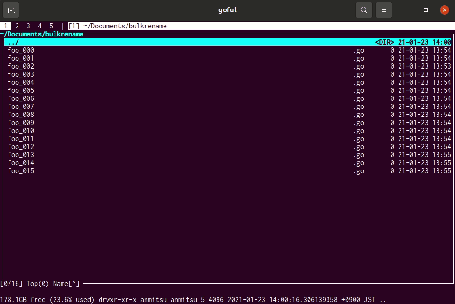Open a new terminal tab icon
The image size is (455, 304).
tap(11, 10)
